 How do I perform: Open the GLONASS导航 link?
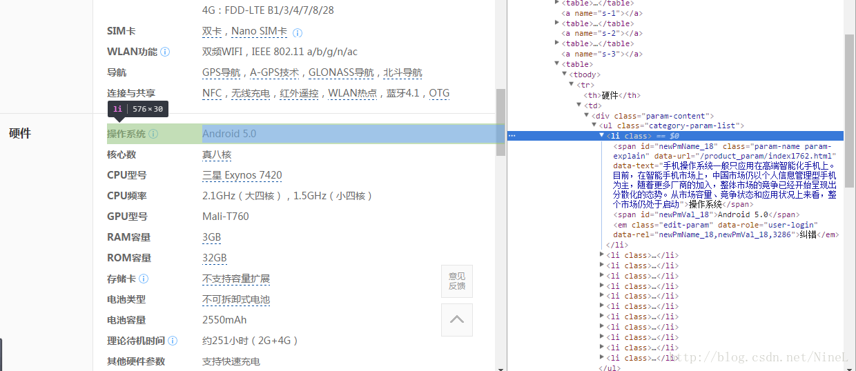click(341, 72)
